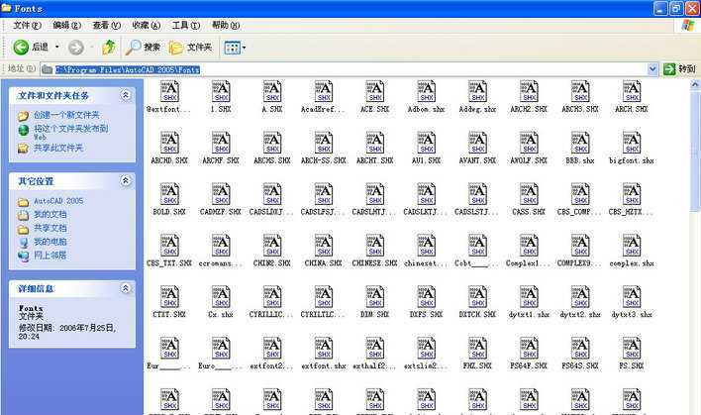Select the DXFS.SHX file icon

click(x=427, y=297)
